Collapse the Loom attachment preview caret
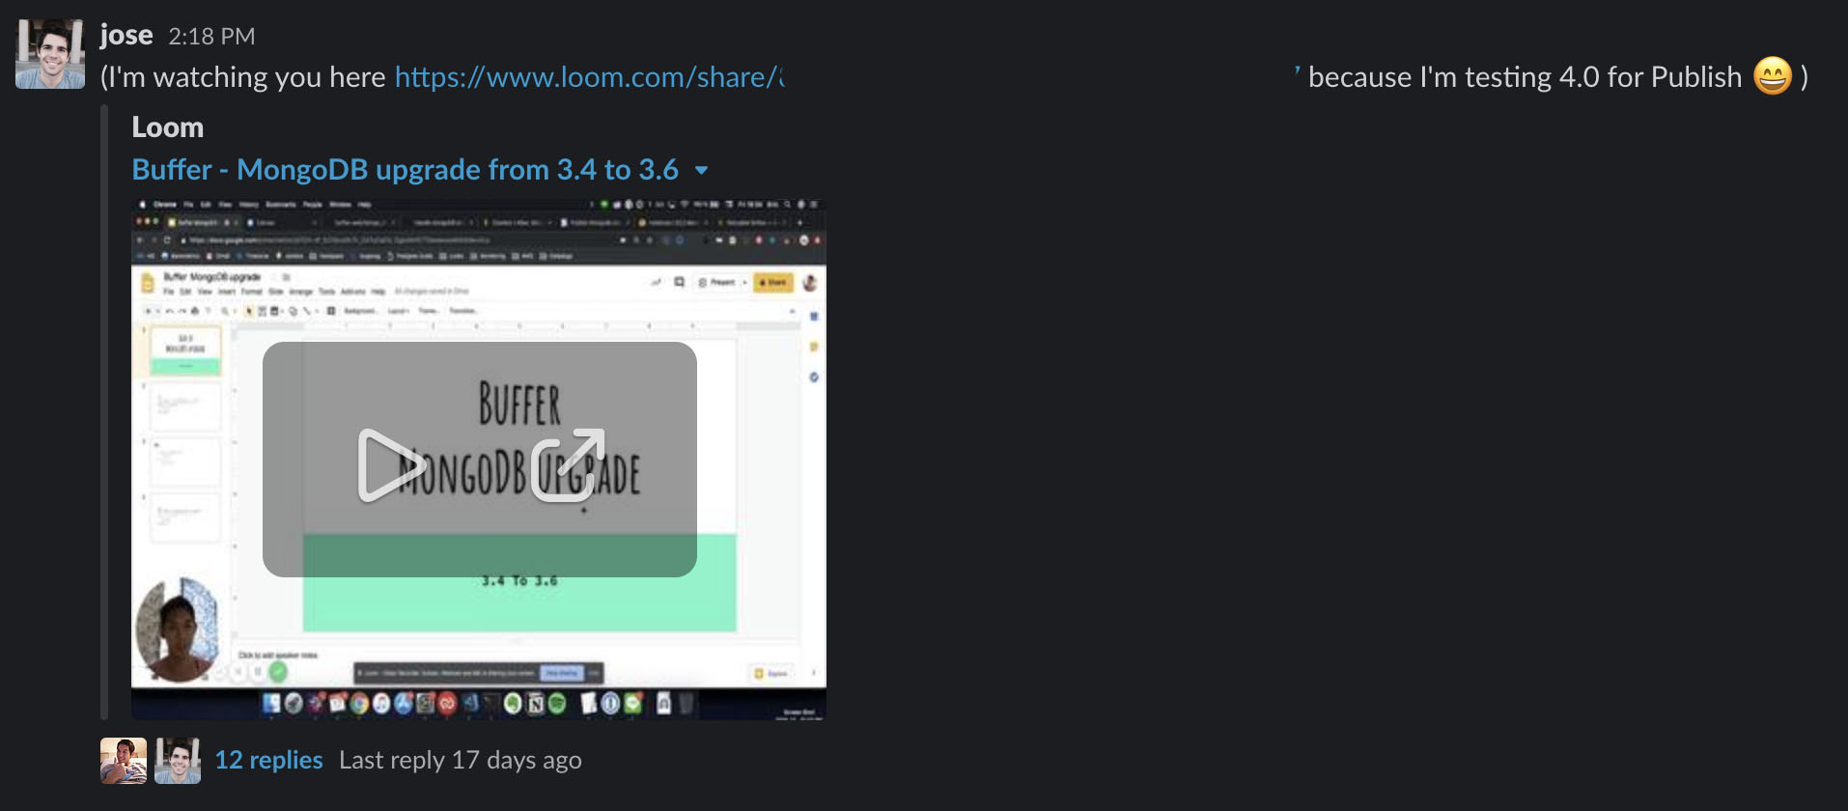The width and height of the screenshot is (1848, 811). click(702, 171)
